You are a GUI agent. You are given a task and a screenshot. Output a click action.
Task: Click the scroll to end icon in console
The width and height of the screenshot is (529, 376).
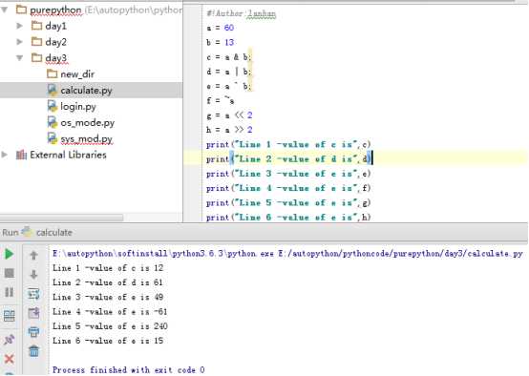(x=33, y=313)
